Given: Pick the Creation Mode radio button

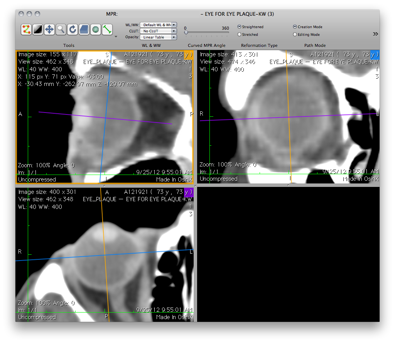Looking at the screenshot, I should click(295, 27).
